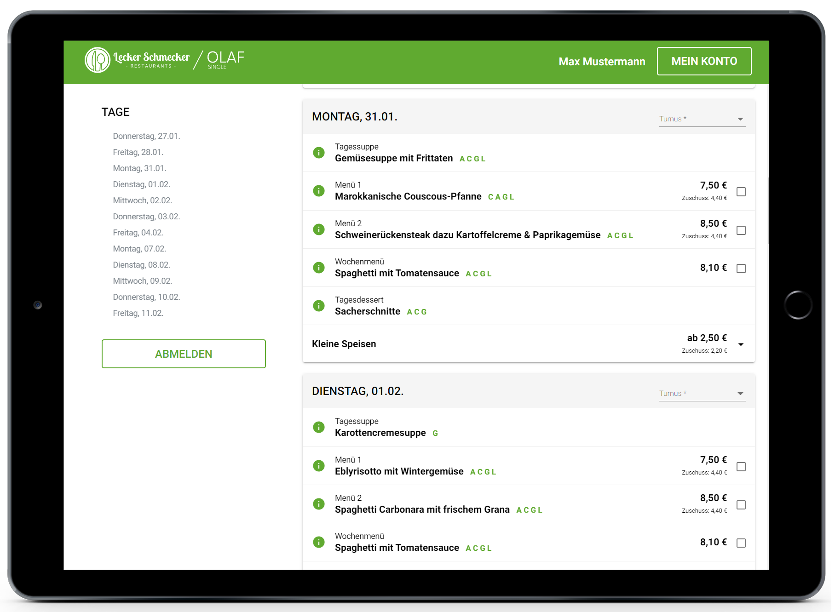Open info icon for Schweinerückensteak menu
The width and height of the screenshot is (835, 612).
coord(319,229)
